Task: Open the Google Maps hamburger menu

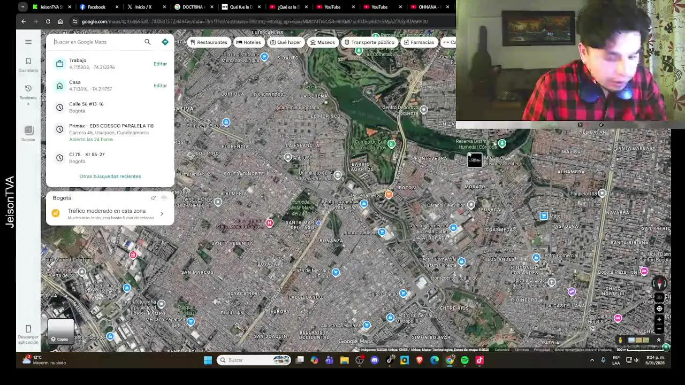Action: click(x=28, y=42)
